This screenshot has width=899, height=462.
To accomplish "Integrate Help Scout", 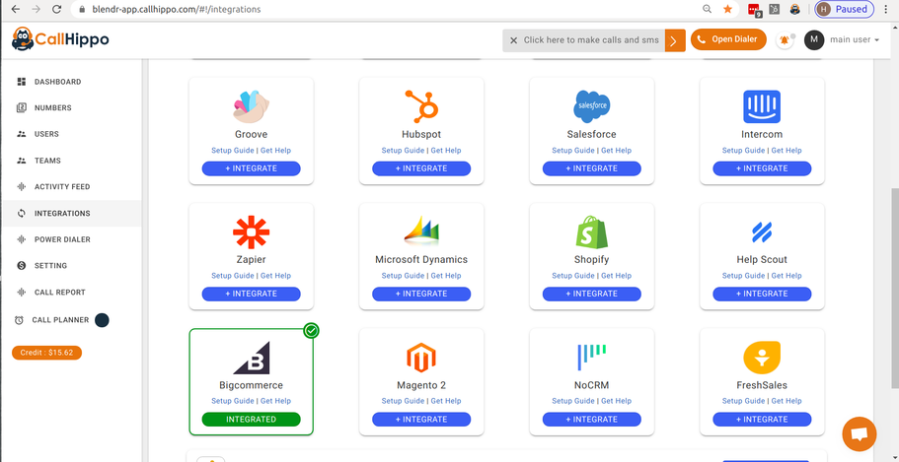I will (x=762, y=294).
